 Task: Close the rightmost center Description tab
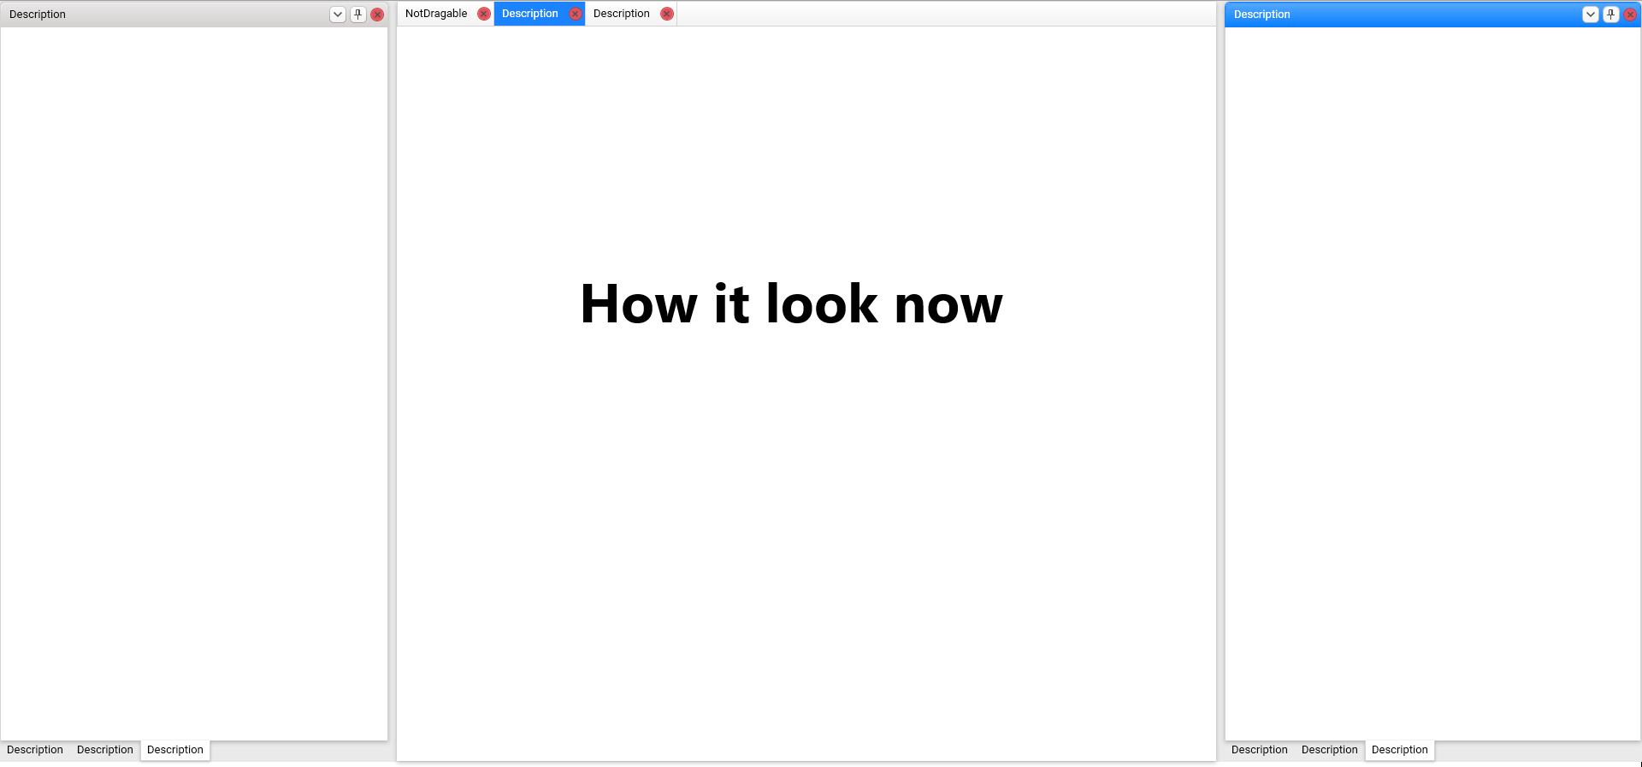(667, 14)
